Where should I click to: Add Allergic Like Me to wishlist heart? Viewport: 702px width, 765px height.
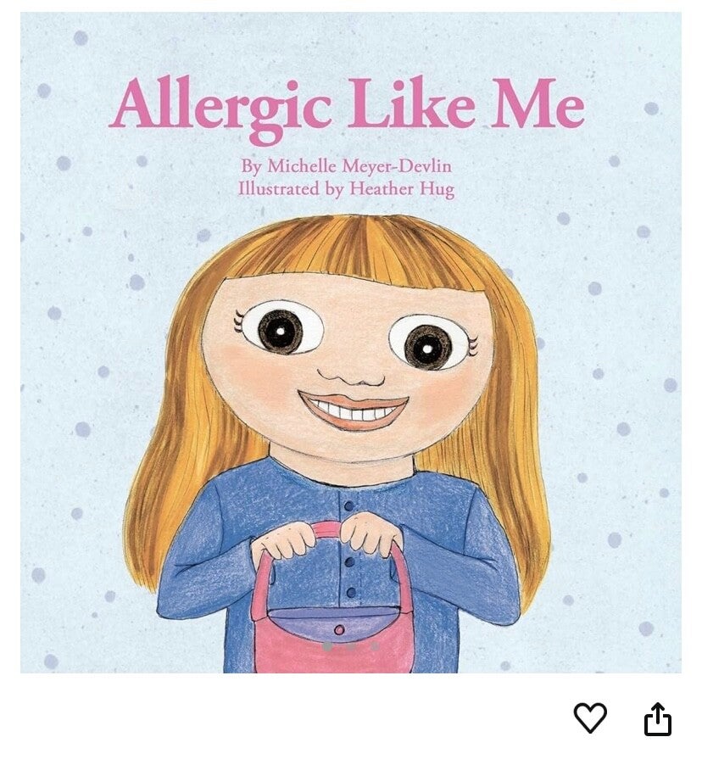pos(590,718)
